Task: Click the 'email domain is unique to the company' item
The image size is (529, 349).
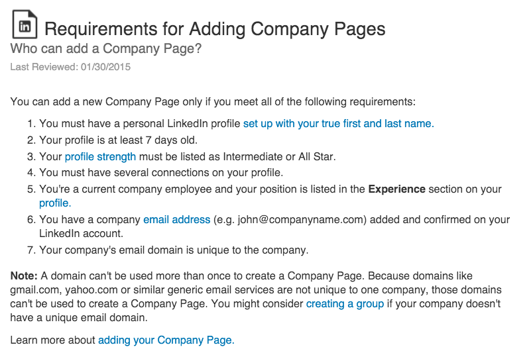Action: 174,250
